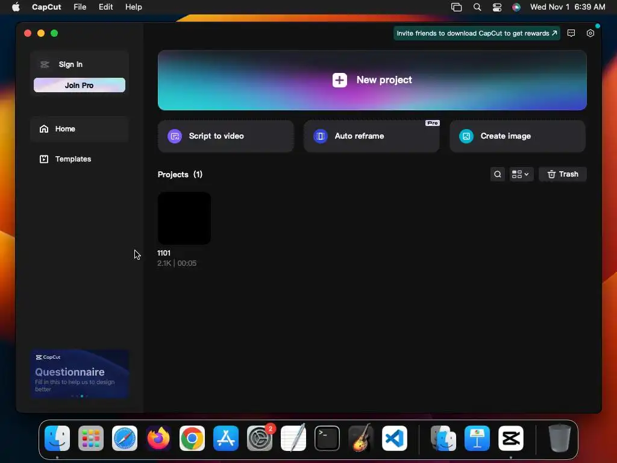Click the CapCut logo beside Sign in

click(x=45, y=64)
